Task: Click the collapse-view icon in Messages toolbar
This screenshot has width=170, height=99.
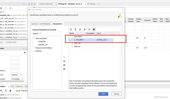Action: pos(6,91)
